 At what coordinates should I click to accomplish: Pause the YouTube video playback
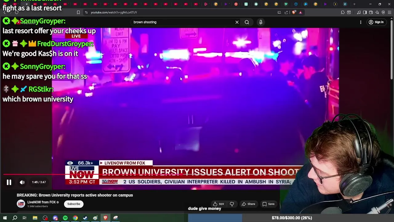(x=9, y=182)
